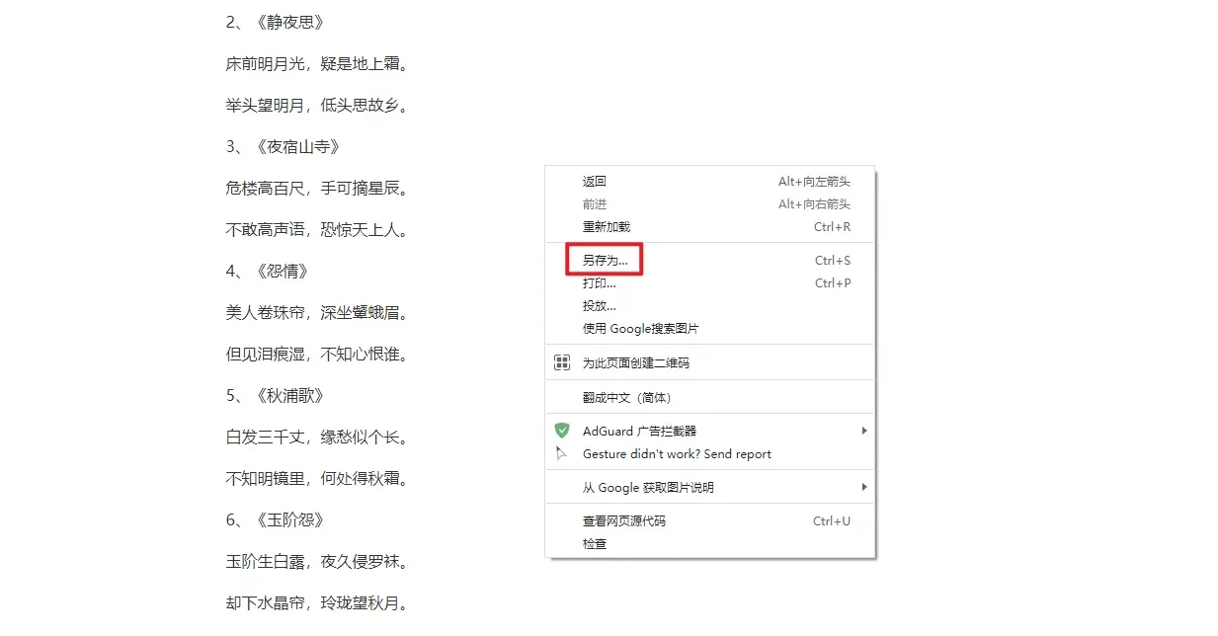Click the green AdGuard shield icon

point(562,431)
